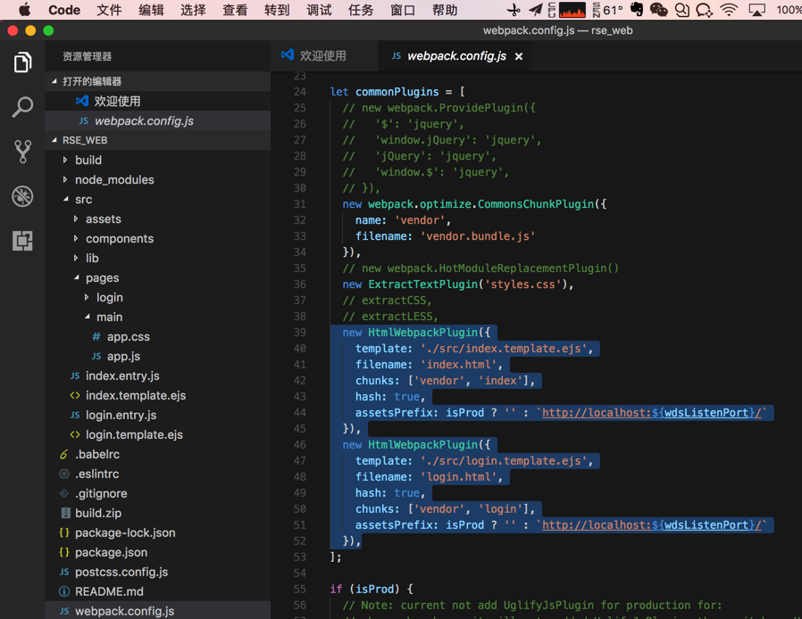Open the 调试 menu

click(319, 10)
